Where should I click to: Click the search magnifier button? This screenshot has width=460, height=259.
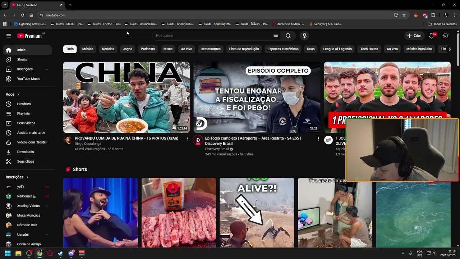pyautogui.click(x=288, y=36)
